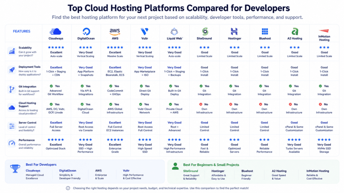Click the DigitalOcean logo icon
Screen dimensions: 344x193
(x=86, y=31)
